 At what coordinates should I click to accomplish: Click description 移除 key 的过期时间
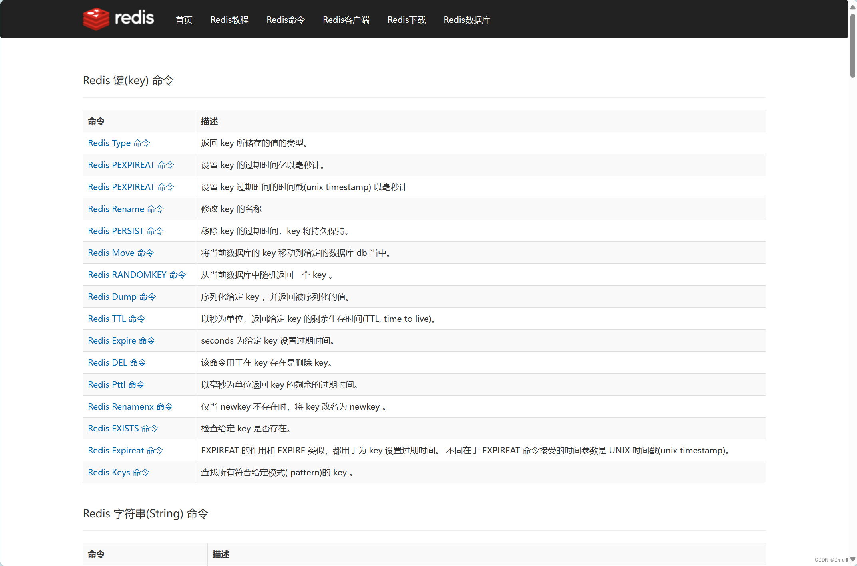tap(275, 231)
